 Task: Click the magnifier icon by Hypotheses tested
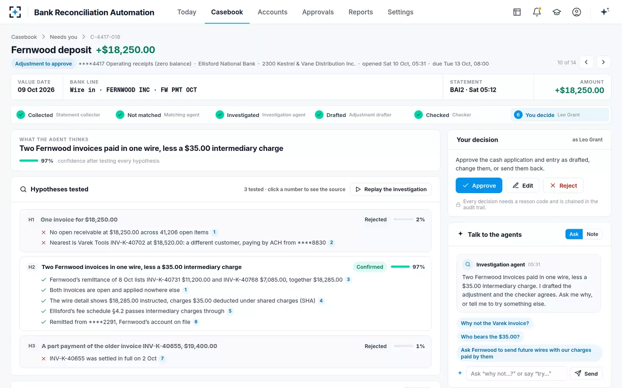23,189
